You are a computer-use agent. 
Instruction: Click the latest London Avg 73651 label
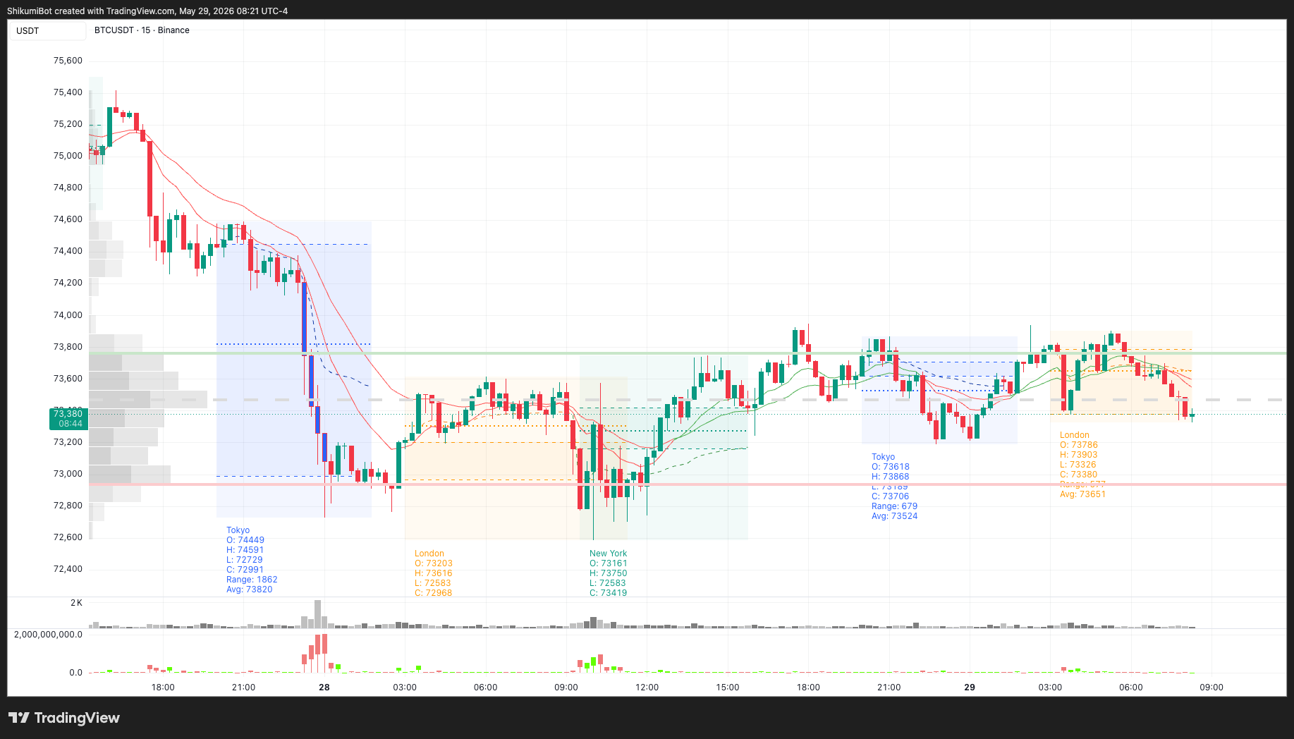point(1082,494)
